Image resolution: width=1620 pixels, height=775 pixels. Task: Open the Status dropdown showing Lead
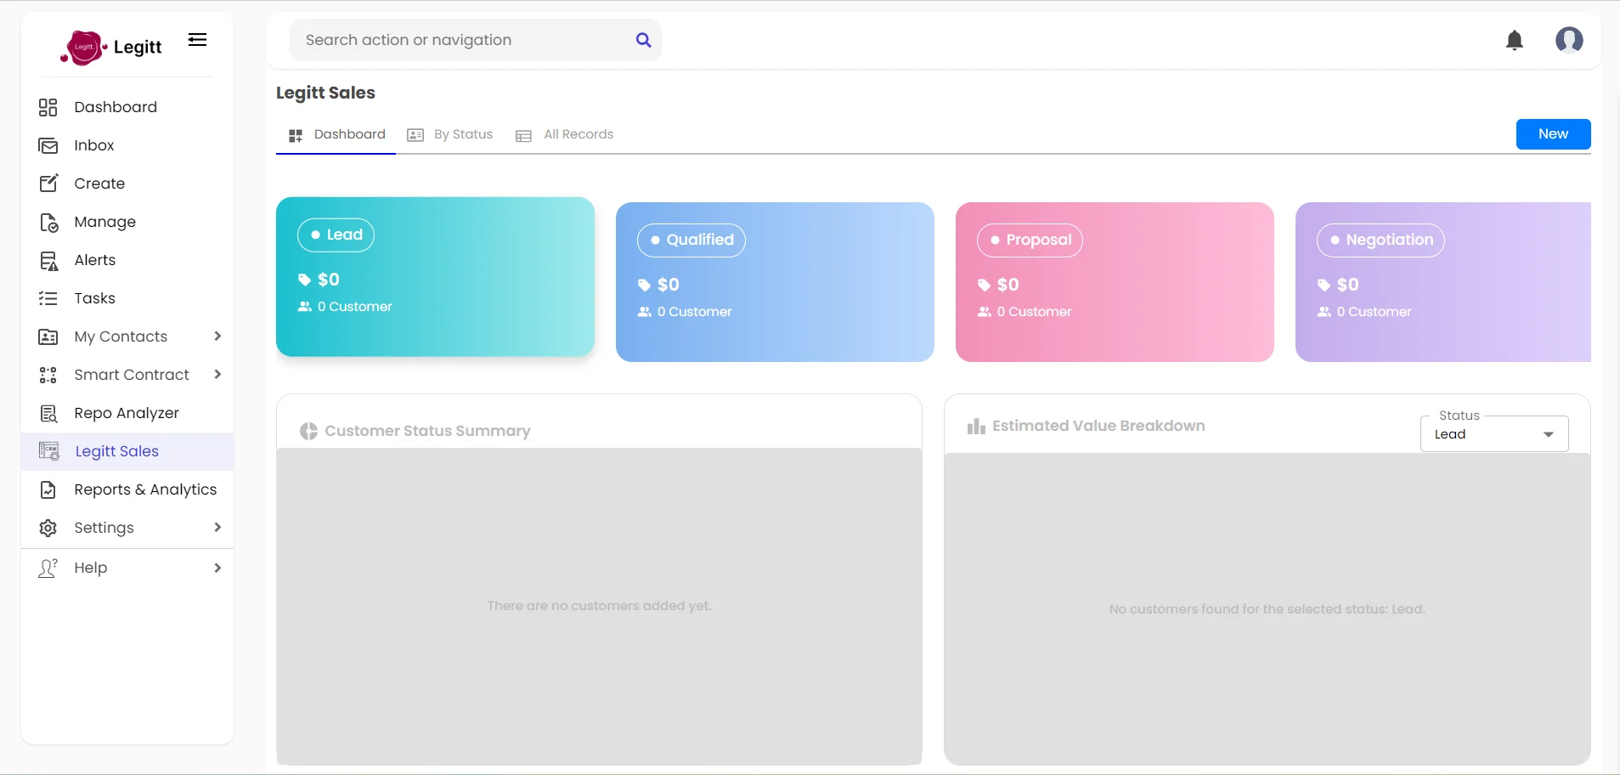coord(1493,433)
